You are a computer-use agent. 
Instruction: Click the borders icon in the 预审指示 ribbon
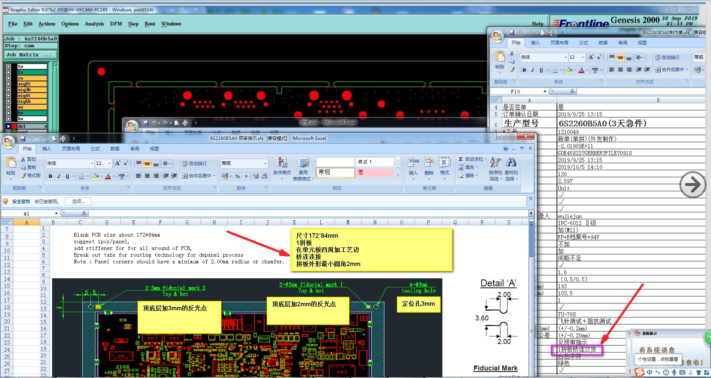pyautogui.click(x=82, y=176)
